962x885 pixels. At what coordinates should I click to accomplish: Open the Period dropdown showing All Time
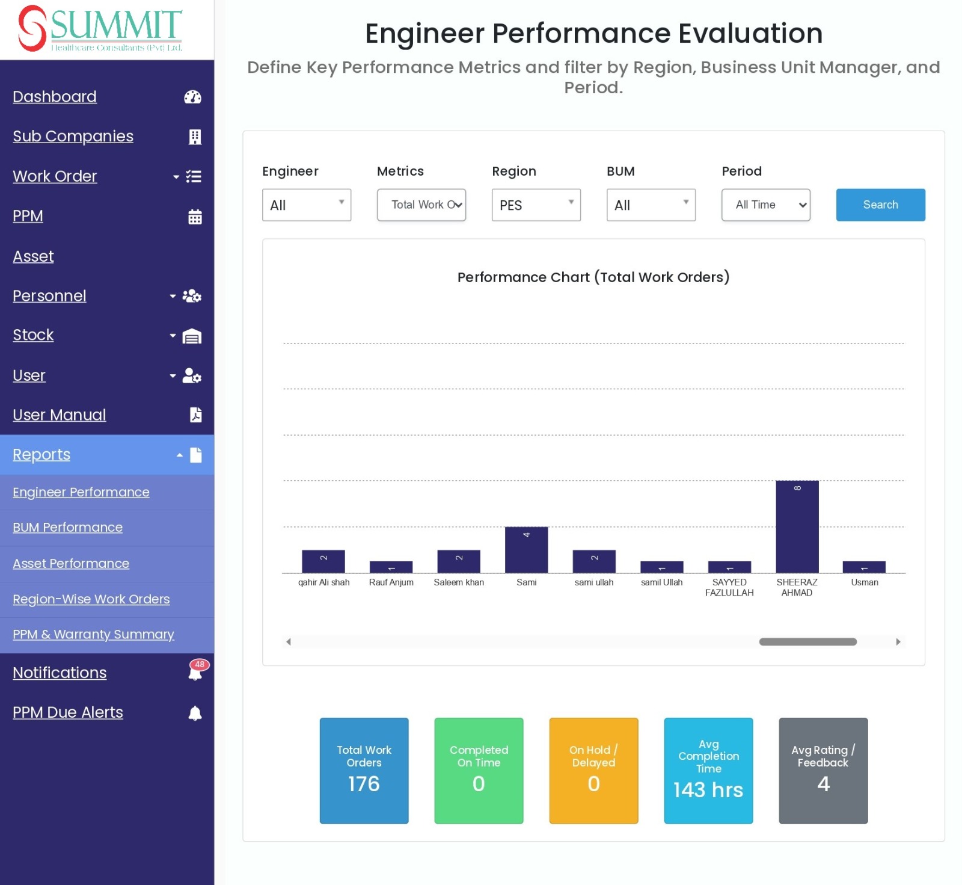(x=766, y=205)
